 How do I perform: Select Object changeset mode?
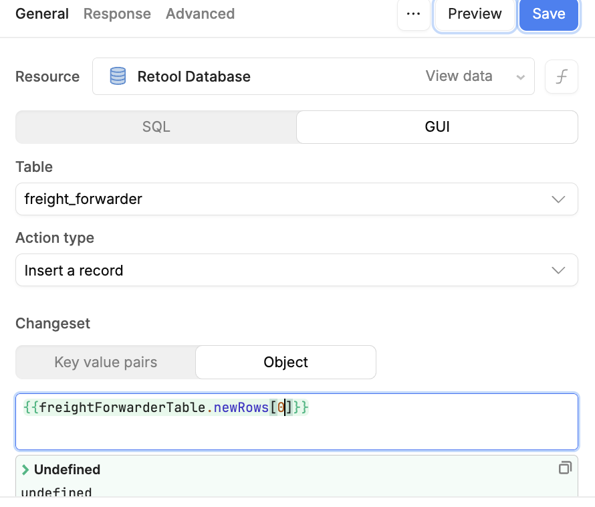(285, 362)
